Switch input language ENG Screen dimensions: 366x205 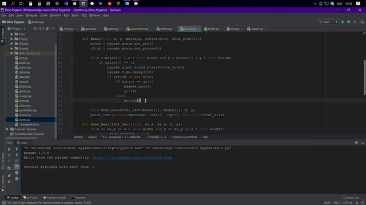coord(339,4)
